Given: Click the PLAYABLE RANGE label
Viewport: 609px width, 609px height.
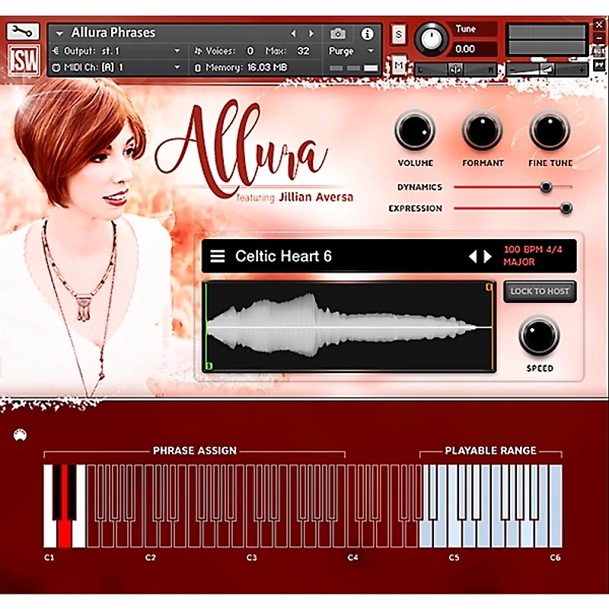Looking at the screenshot, I should (x=490, y=451).
